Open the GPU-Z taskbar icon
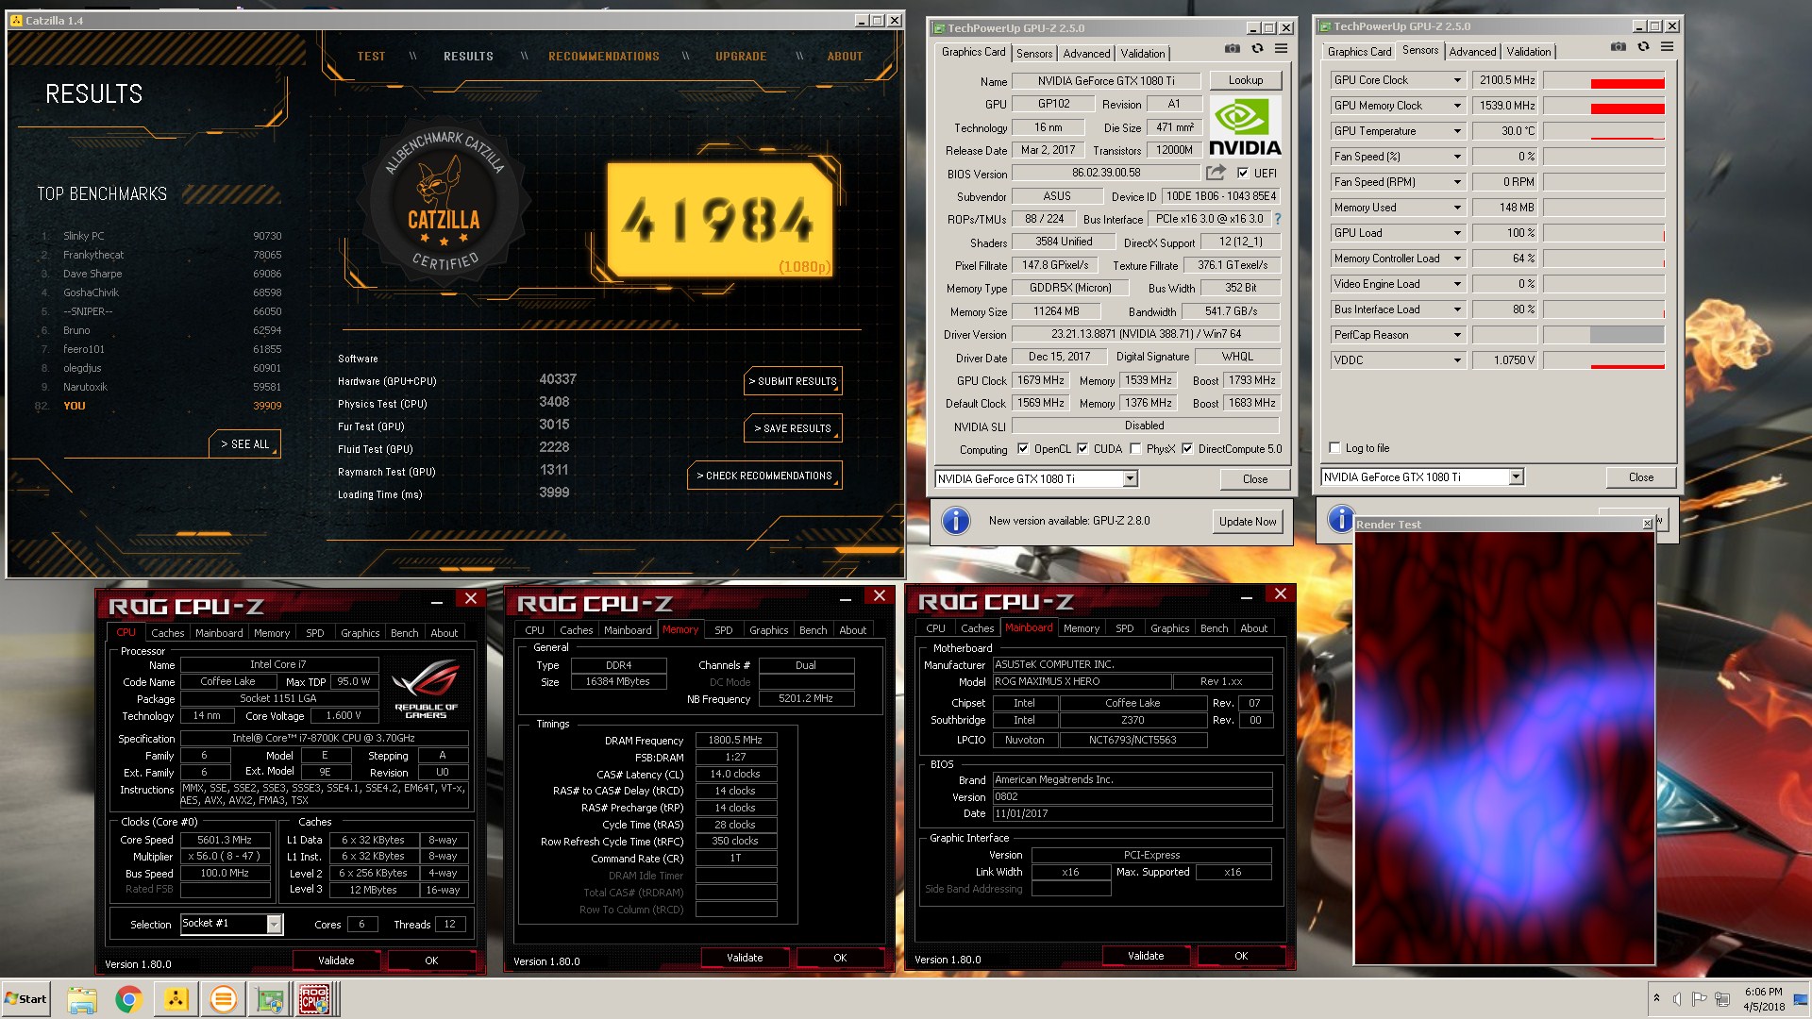This screenshot has width=1812, height=1019. coord(270,999)
